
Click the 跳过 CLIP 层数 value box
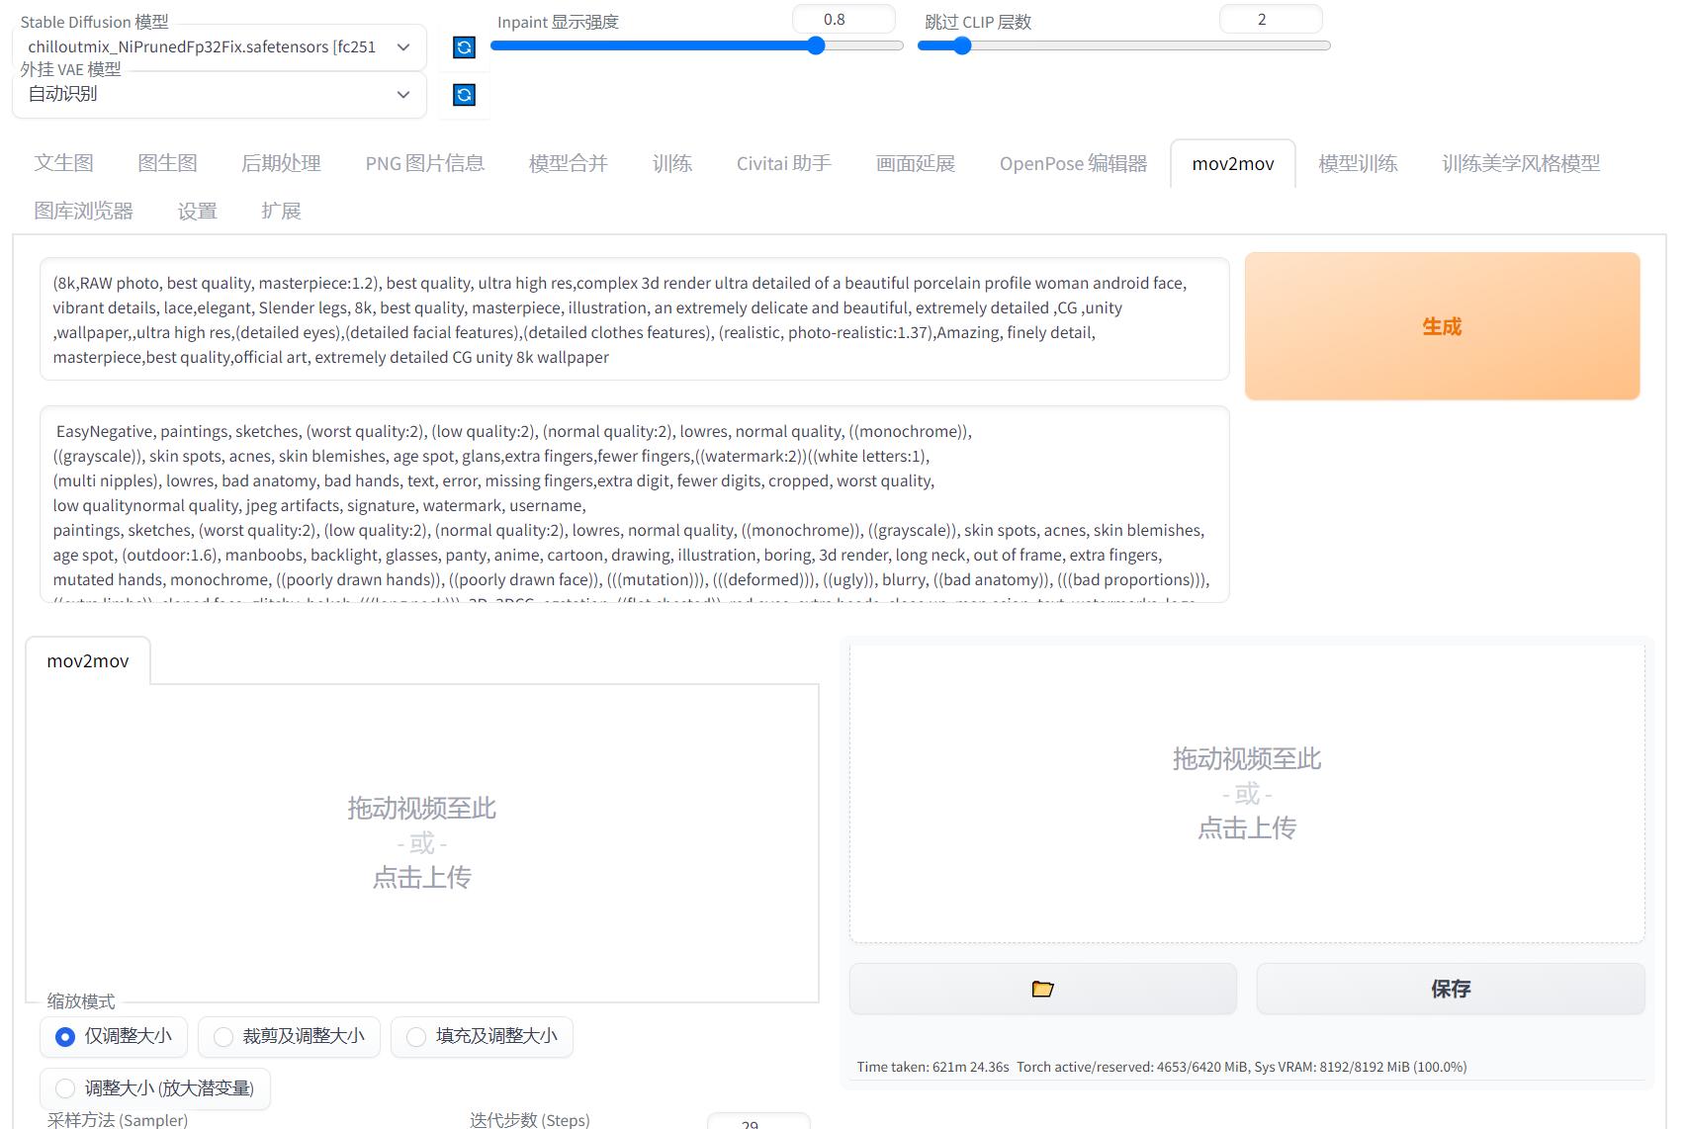pos(1272,18)
